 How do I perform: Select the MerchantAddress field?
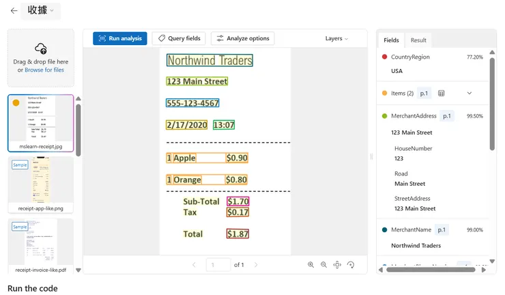pyautogui.click(x=414, y=116)
